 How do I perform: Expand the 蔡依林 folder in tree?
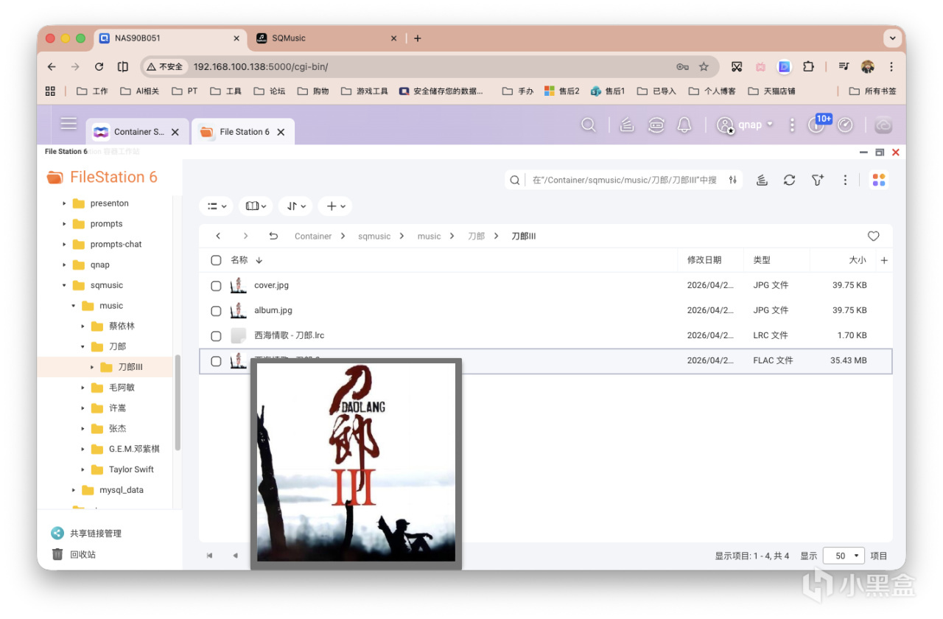[83, 326]
